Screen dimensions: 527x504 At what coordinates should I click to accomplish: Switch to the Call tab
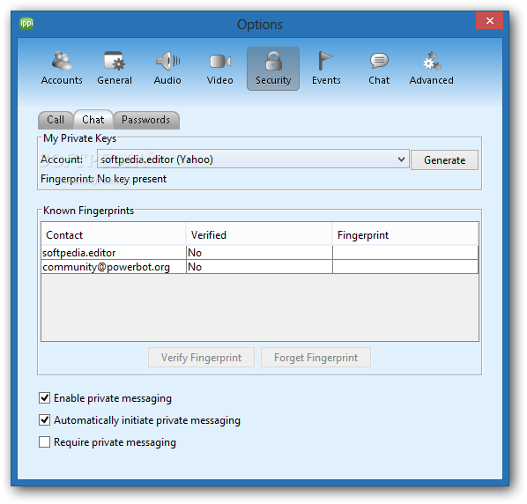pos(56,120)
